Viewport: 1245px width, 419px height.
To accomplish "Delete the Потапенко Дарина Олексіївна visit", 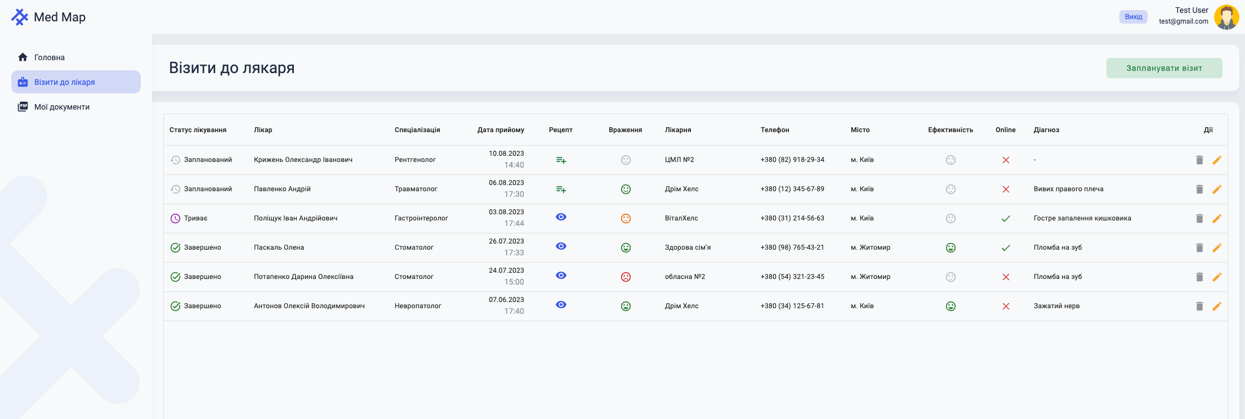I will [1199, 277].
